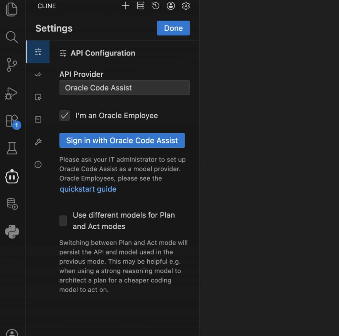Viewport: 339px width, 336px height.
Task: Open the Extensions view
Action: pyautogui.click(x=12, y=121)
